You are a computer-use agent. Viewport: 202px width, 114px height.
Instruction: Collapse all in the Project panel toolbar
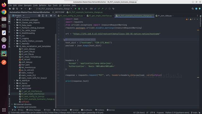pos(46,16)
